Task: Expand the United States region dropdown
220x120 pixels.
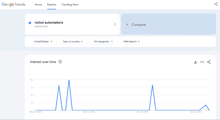Action: pos(43,42)
